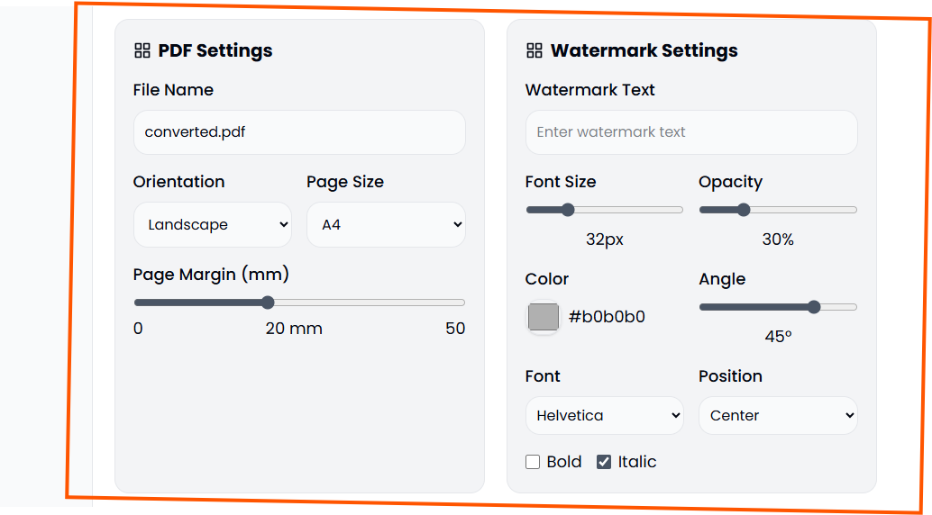932x515 pixels.
Task: Click the Page Margin slider handle
Action: click(x=268, y=303)
